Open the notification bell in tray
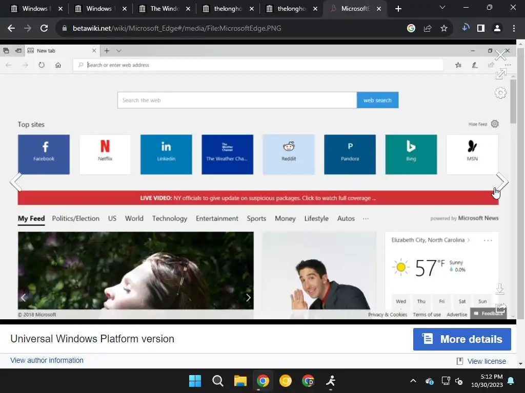This screenshot has width=525, height=393. [x=511, y=381]
